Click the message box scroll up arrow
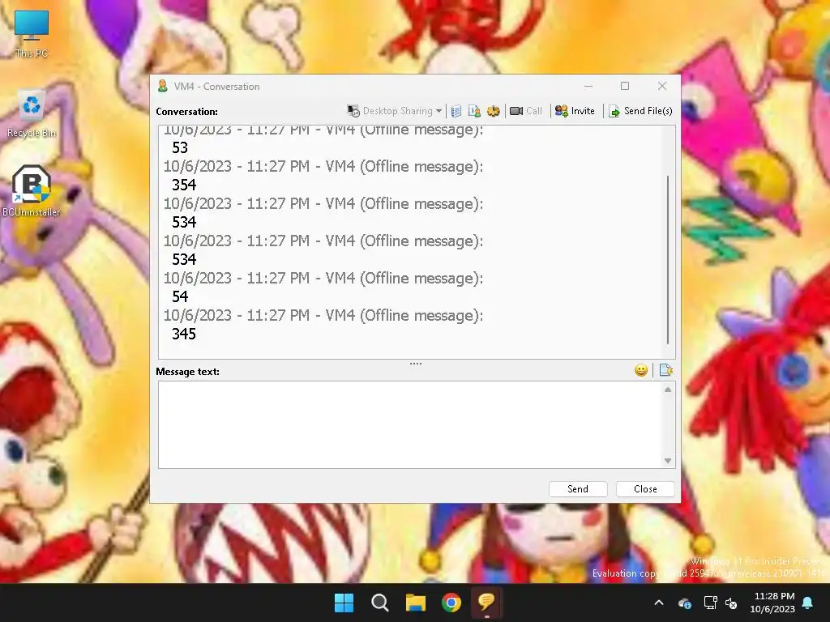The image size is (830, 622). (668, 390)
